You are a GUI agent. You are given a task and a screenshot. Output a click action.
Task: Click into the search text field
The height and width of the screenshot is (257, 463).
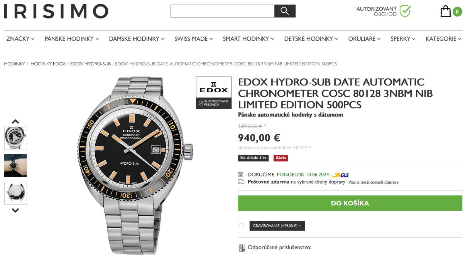(222, 11)
